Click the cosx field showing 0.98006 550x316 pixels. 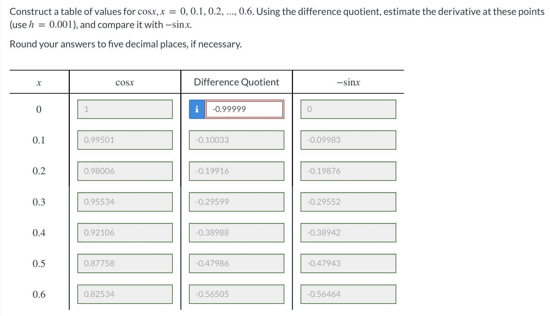tap(125, 171)
